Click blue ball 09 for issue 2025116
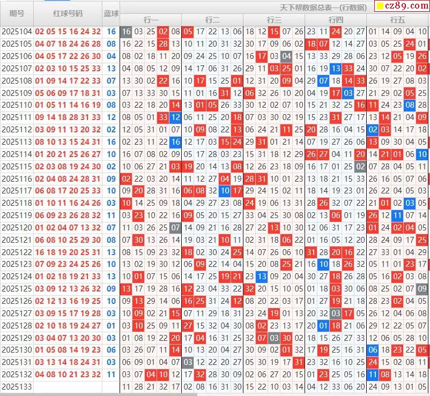Image resolution: width=430 pixels, height=396 pixels. coord(111,178)
